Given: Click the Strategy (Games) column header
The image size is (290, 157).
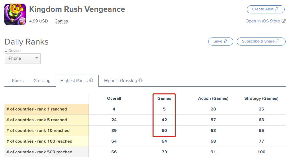Looking at the screenshot, I should pyautogui.click(x=261, y=98).
